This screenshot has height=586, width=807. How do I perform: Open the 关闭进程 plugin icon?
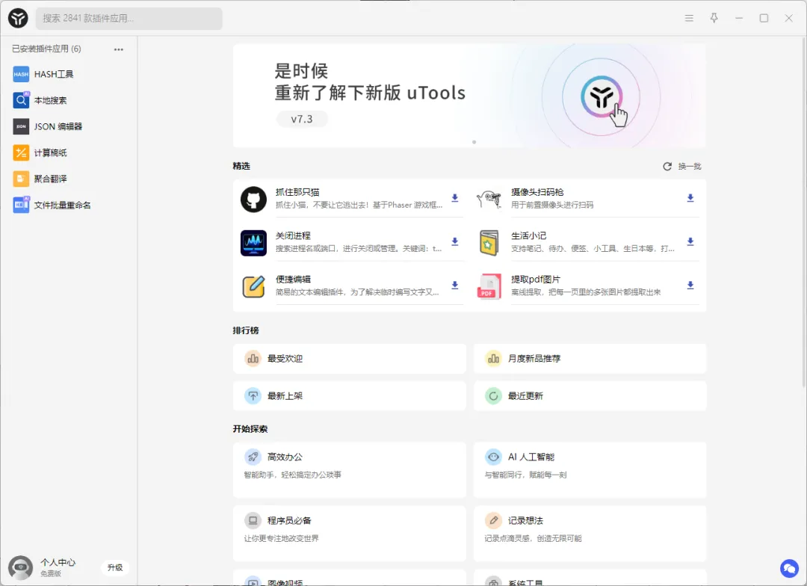(253, 243)
